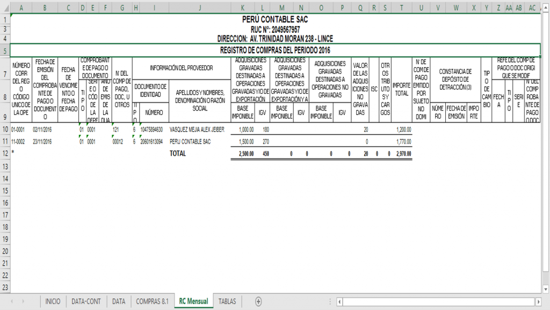This screenshot has width=550, height=310.
Task: Click the vertical scrollbar thumb
Action: (x=546, y=141)
